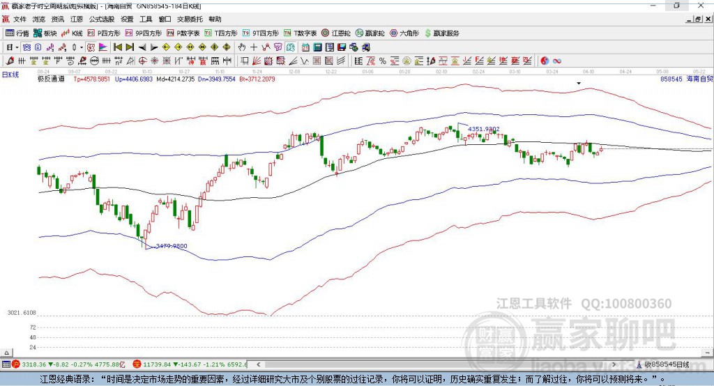Open the 9P四方形 tool
The height and width of the screenshot is (386, 714).
pos(144,33)
